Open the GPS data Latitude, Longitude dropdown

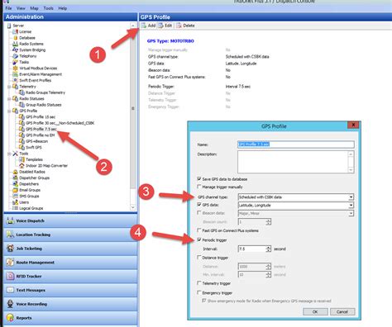[x=296, y=206]
